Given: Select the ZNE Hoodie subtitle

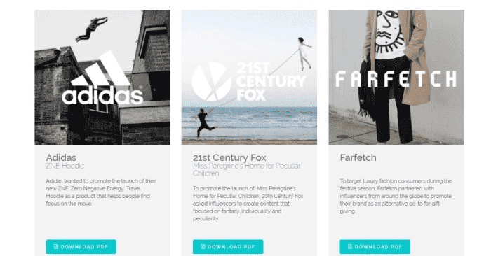Looking at the screenshot, I should (x=65, y=166).
